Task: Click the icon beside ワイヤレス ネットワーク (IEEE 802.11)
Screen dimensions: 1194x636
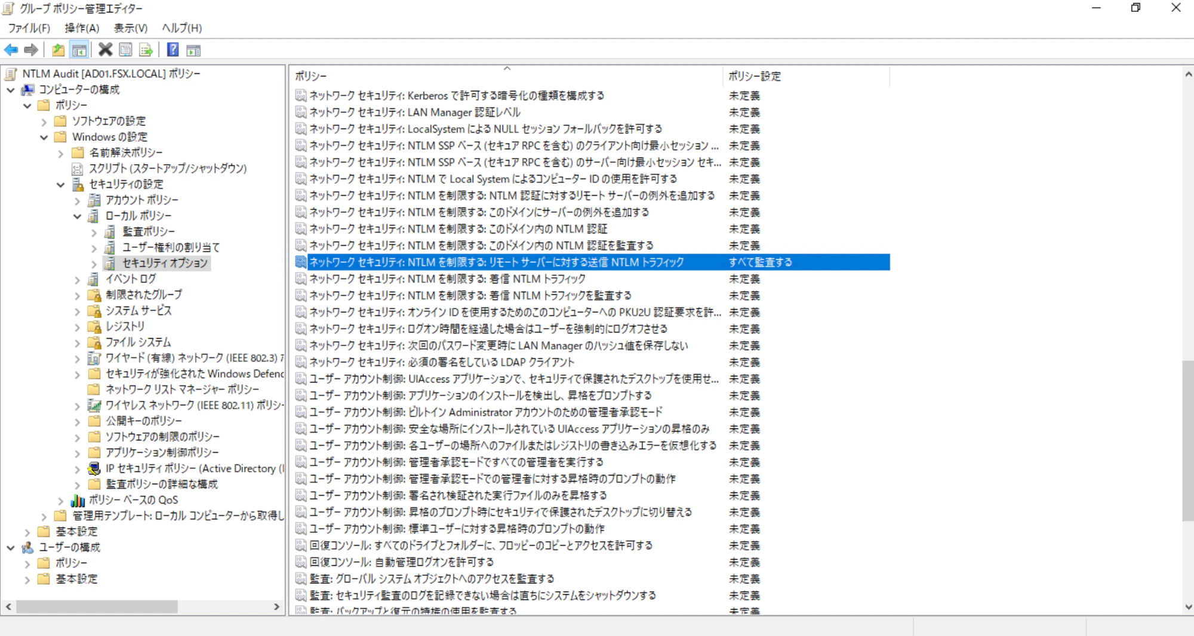Action: (x=94, y=405)
